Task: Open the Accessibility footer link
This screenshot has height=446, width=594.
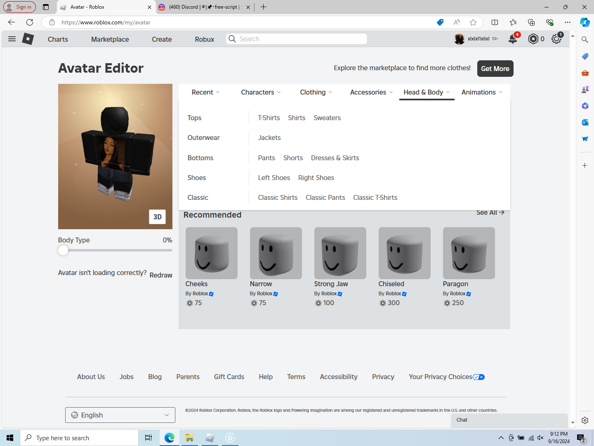Action: coord(339,377)
